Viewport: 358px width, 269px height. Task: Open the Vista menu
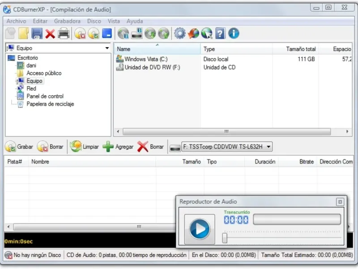pos(114,21)
